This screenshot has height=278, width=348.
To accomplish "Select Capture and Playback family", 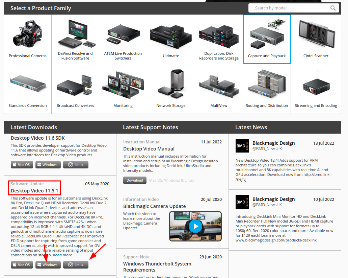I will click(267, 39).
